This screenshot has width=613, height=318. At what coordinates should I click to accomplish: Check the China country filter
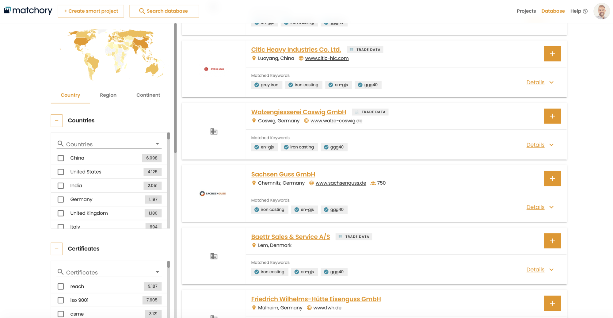pos(61,158)
